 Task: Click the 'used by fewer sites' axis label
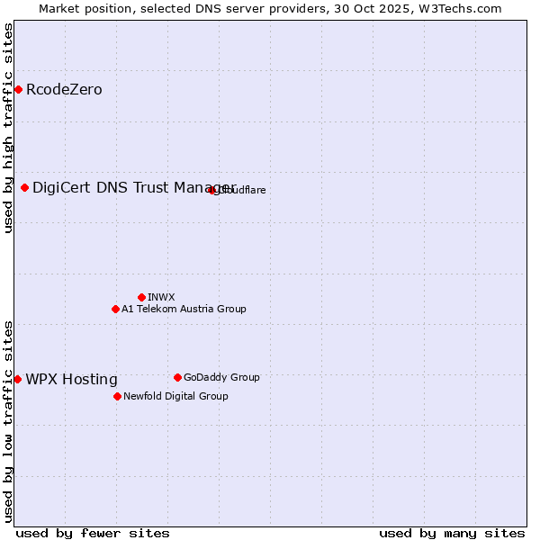tap(93, 533)
